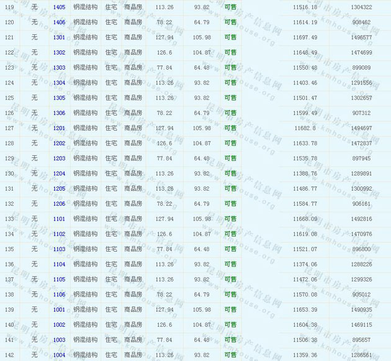Select room 1302 hyperlink
The image size is (391, 361).
click(59, 52)
